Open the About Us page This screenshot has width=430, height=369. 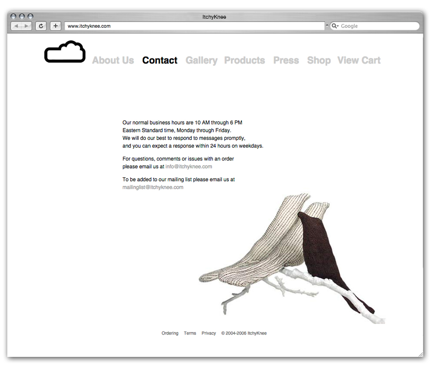113,60
